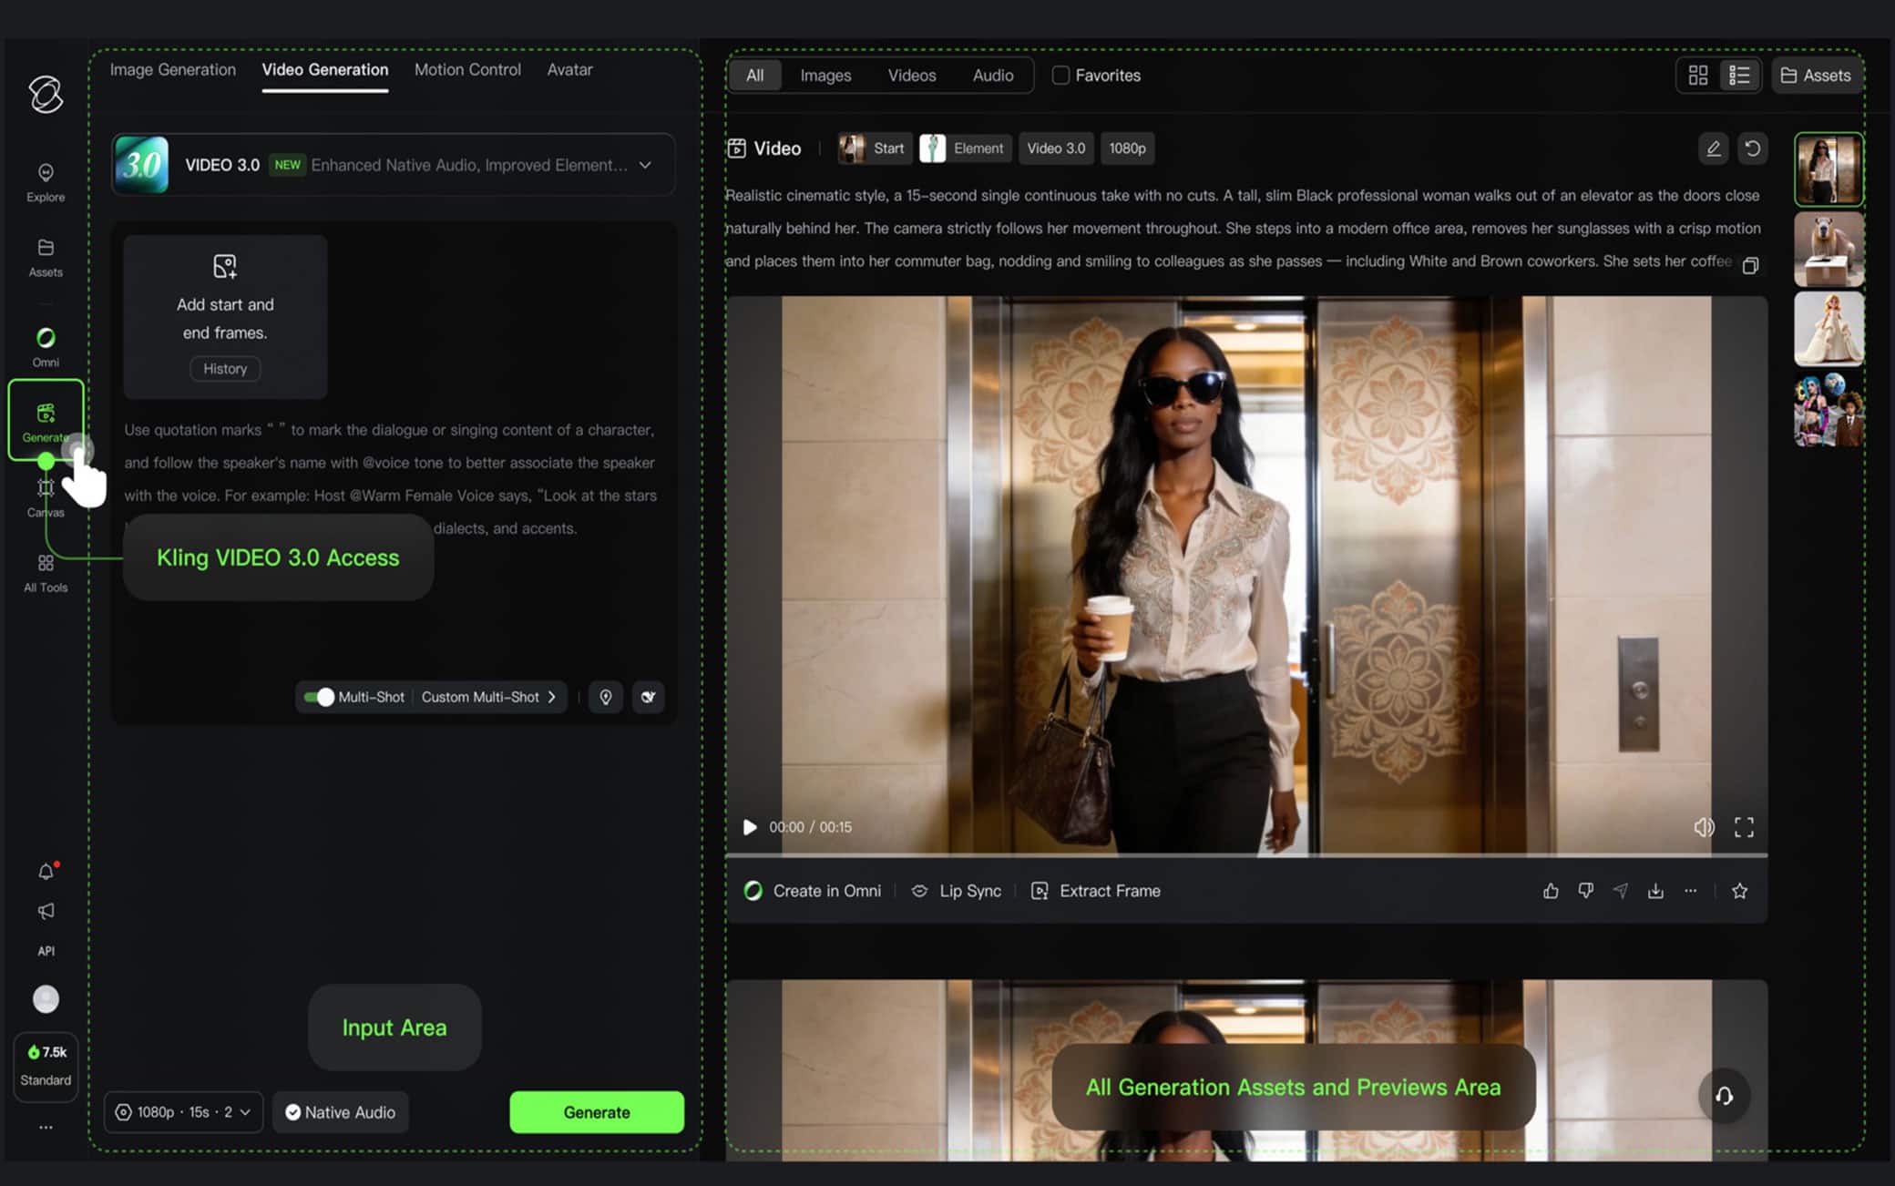Viewport: 1895px width, 1186px height.
Task: Click the video progress bar
Action: pyautogui.click(x=1245, y=855)
